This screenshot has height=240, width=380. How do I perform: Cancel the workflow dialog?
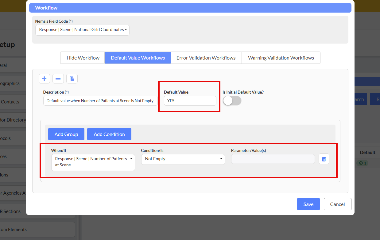(x=337, y=204)
